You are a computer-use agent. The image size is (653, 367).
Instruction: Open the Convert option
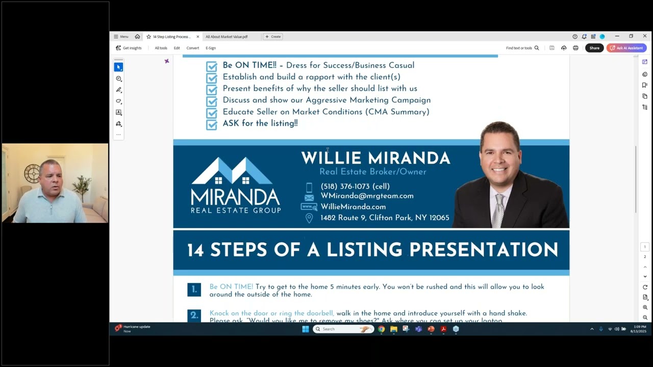(x=192, y=48)
